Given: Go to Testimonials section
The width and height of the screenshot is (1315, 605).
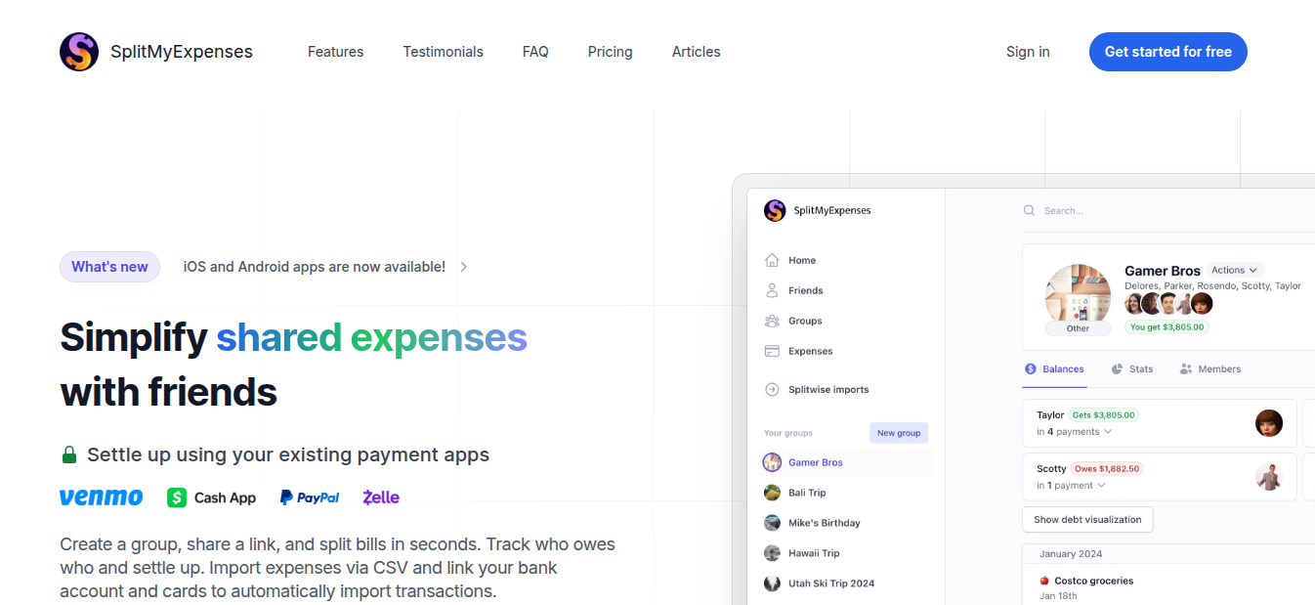Looking at the screenshot, I should (x=443, y=52).
